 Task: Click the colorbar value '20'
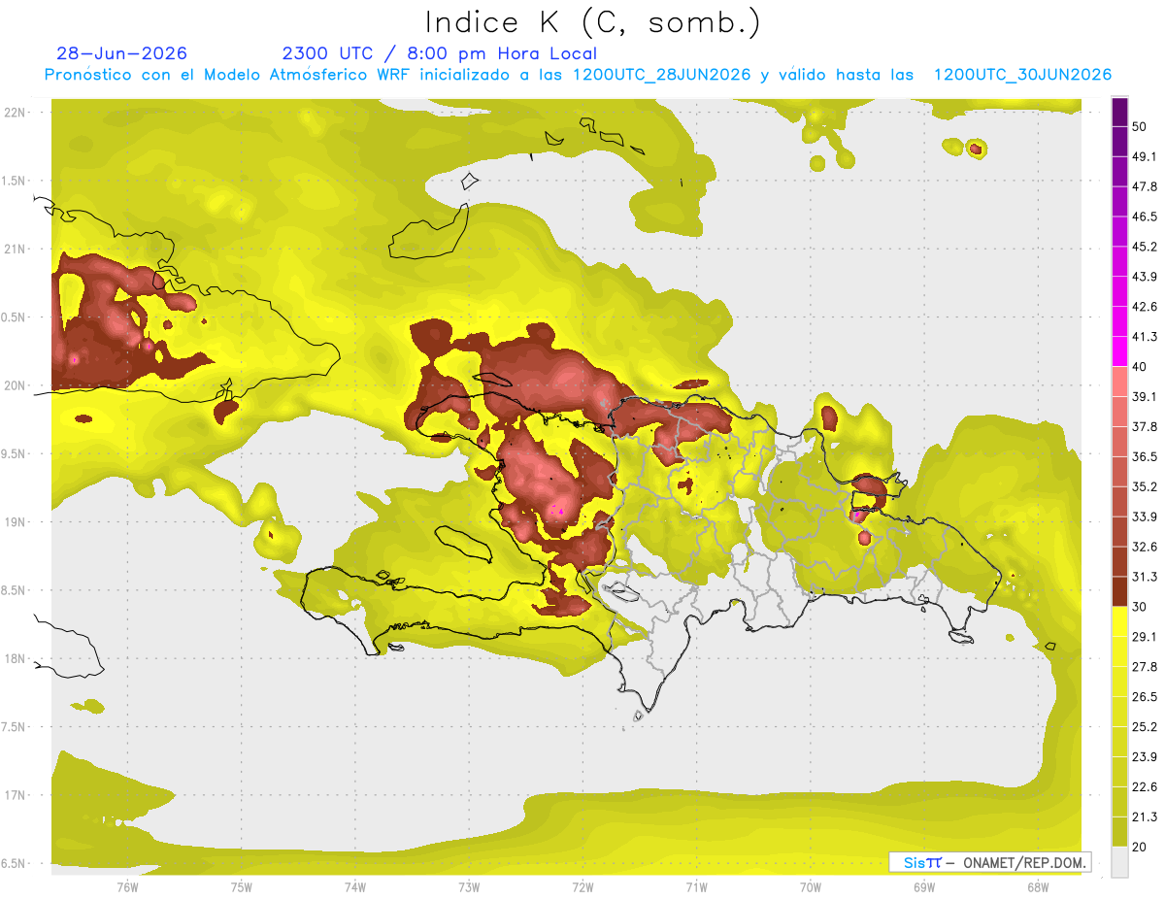coord(1141,847)
